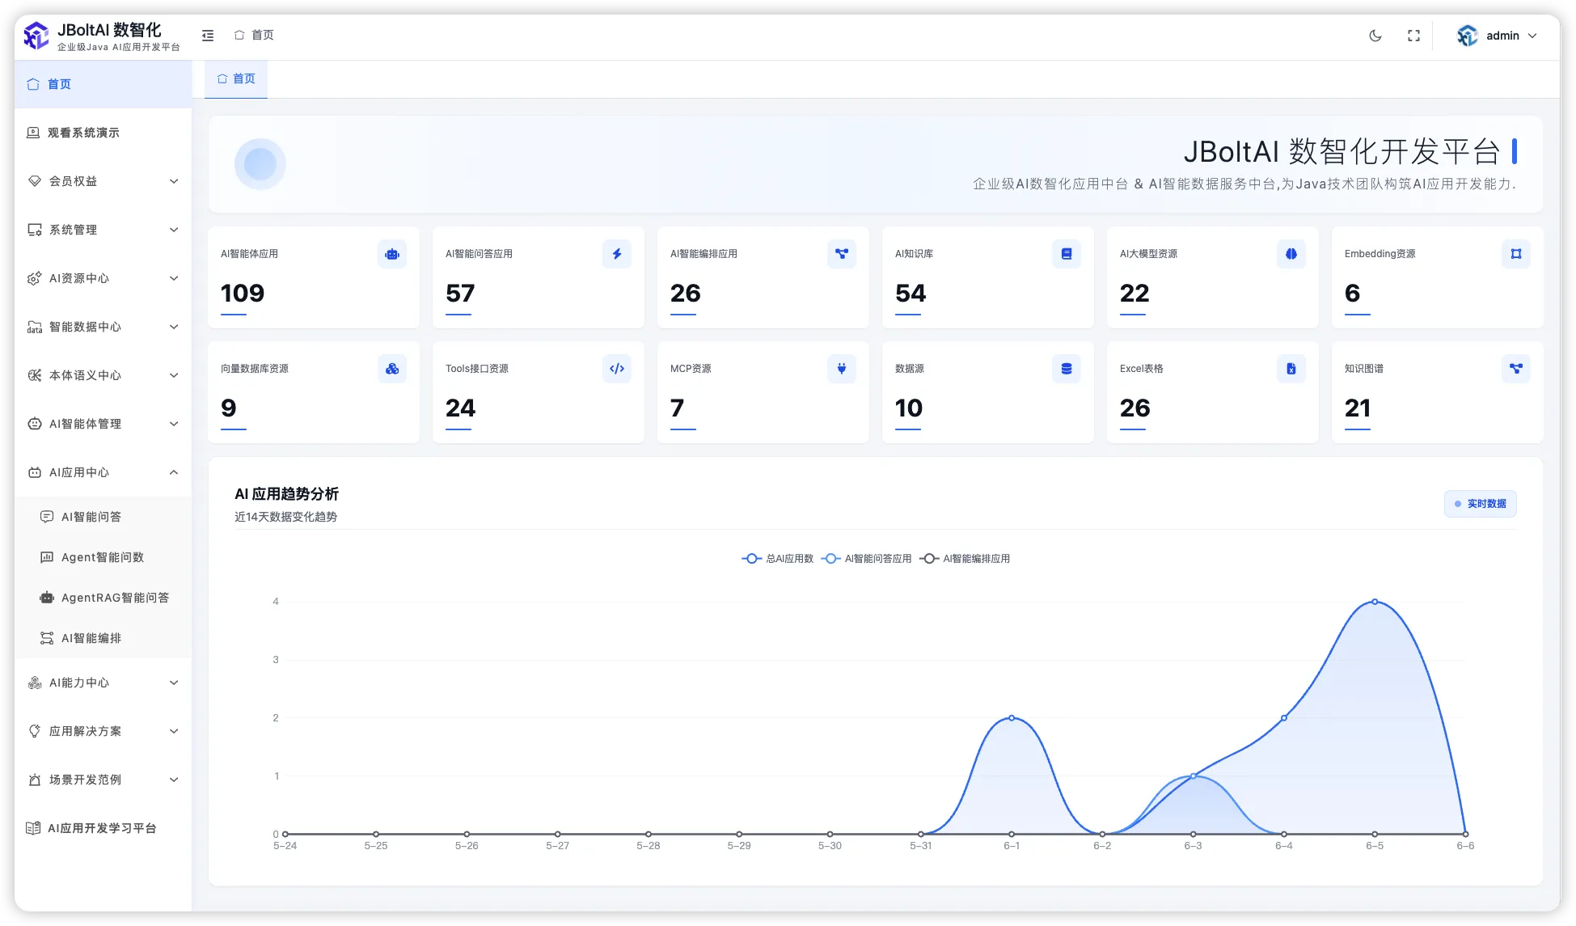1576x926 pixels.
Task: Expand the AI智能体管理 menu
Action: 103,424
